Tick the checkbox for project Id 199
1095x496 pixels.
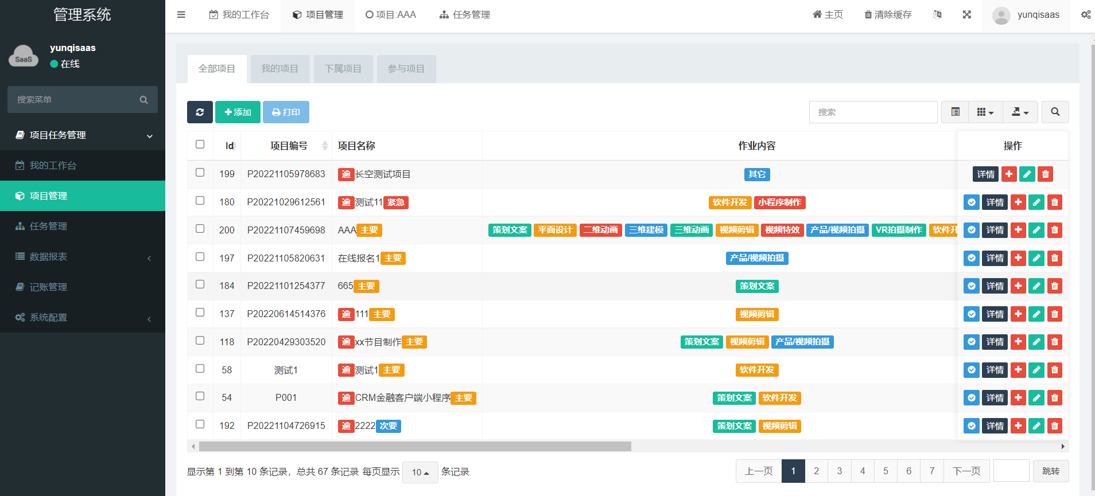pos(200,173)
